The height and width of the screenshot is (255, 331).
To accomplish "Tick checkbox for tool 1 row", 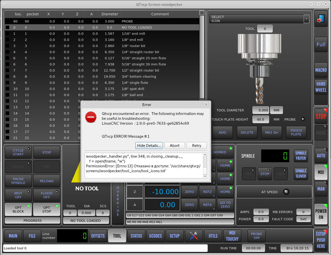I will click(x=7, y=33).
